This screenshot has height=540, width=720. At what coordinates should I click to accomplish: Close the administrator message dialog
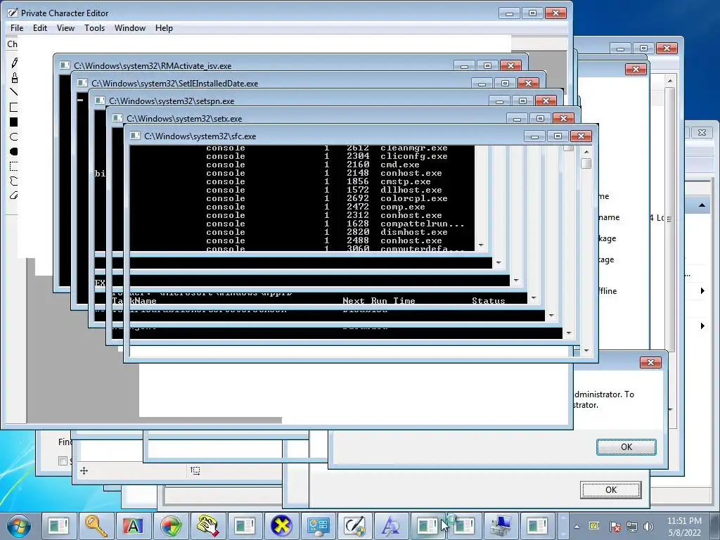pos(650,362)
